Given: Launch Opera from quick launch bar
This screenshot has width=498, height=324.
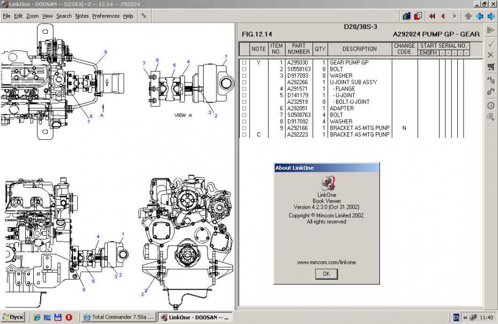Looking at the screenshot, I should pyautogui.click(x=69, y=317).
